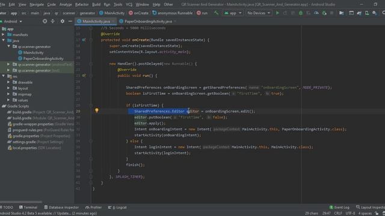
Task: Click Select Opened File target icon
Action: click(x=45, y=22)
